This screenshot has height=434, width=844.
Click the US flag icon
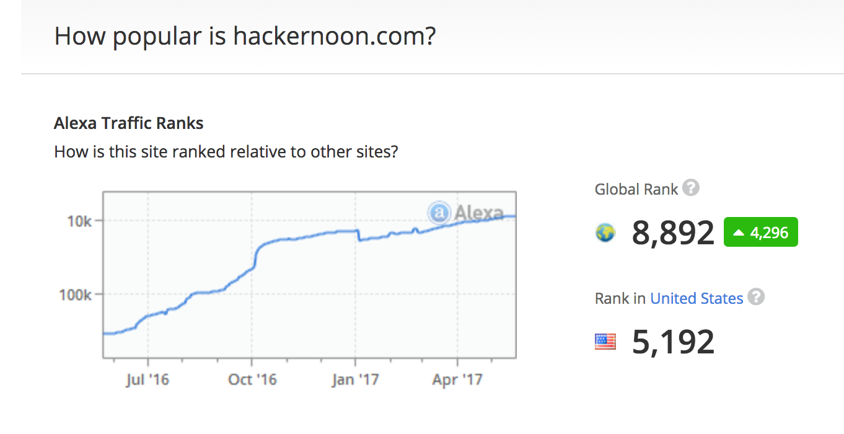(x=605, y=342)
